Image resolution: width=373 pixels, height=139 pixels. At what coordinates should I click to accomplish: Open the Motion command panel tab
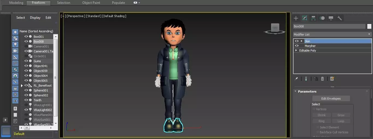pyautogui.click(x=322, y=18)
